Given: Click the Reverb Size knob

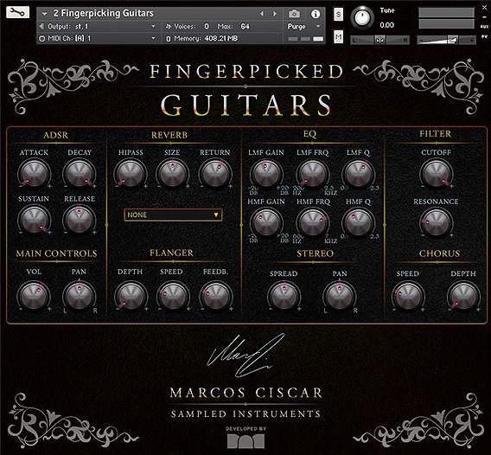Looking at the screenshot, I should [172, 174].
